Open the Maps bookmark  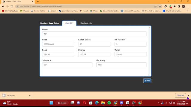94,11
